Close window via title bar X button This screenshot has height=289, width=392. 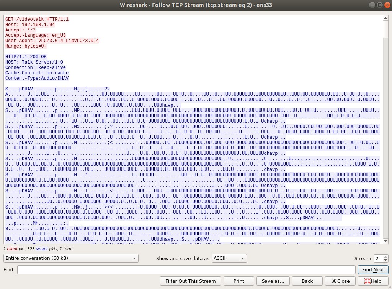tap(387, 5)
